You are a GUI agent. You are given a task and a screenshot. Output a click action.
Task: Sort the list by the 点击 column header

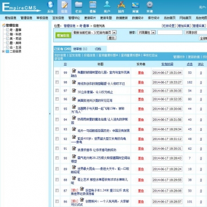(x=189, y=64)
